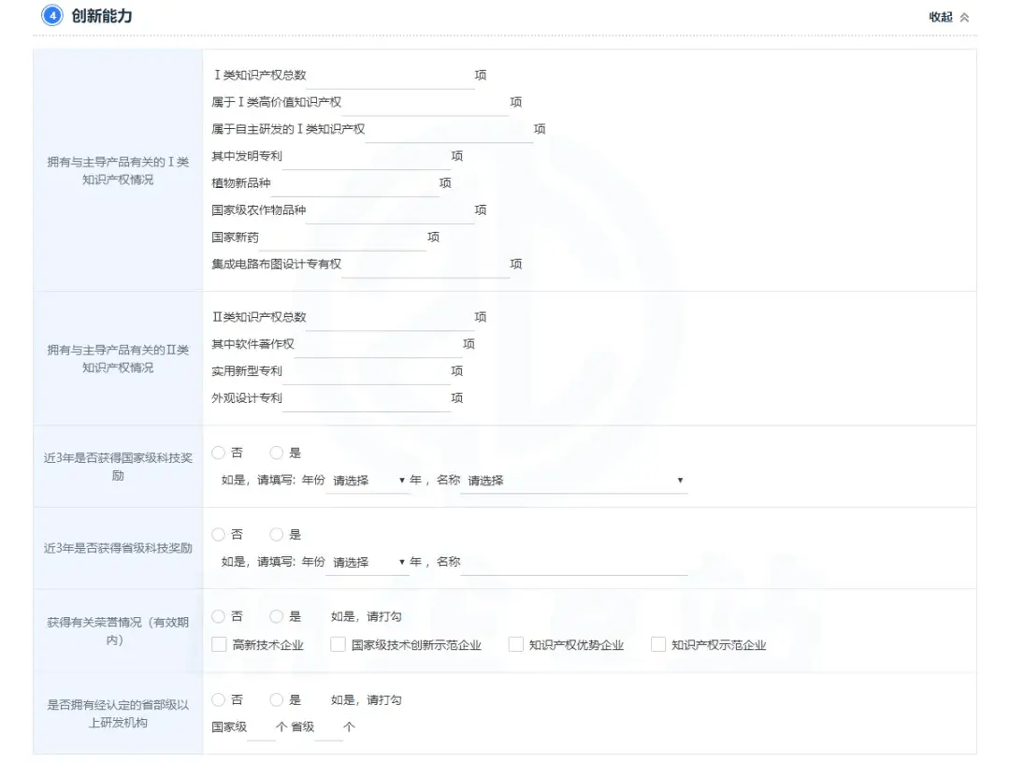The width and height of the screenshot is (1010, 763).
Task: Select 否 for 省级科技奖励
Action: tap(218, 535)
